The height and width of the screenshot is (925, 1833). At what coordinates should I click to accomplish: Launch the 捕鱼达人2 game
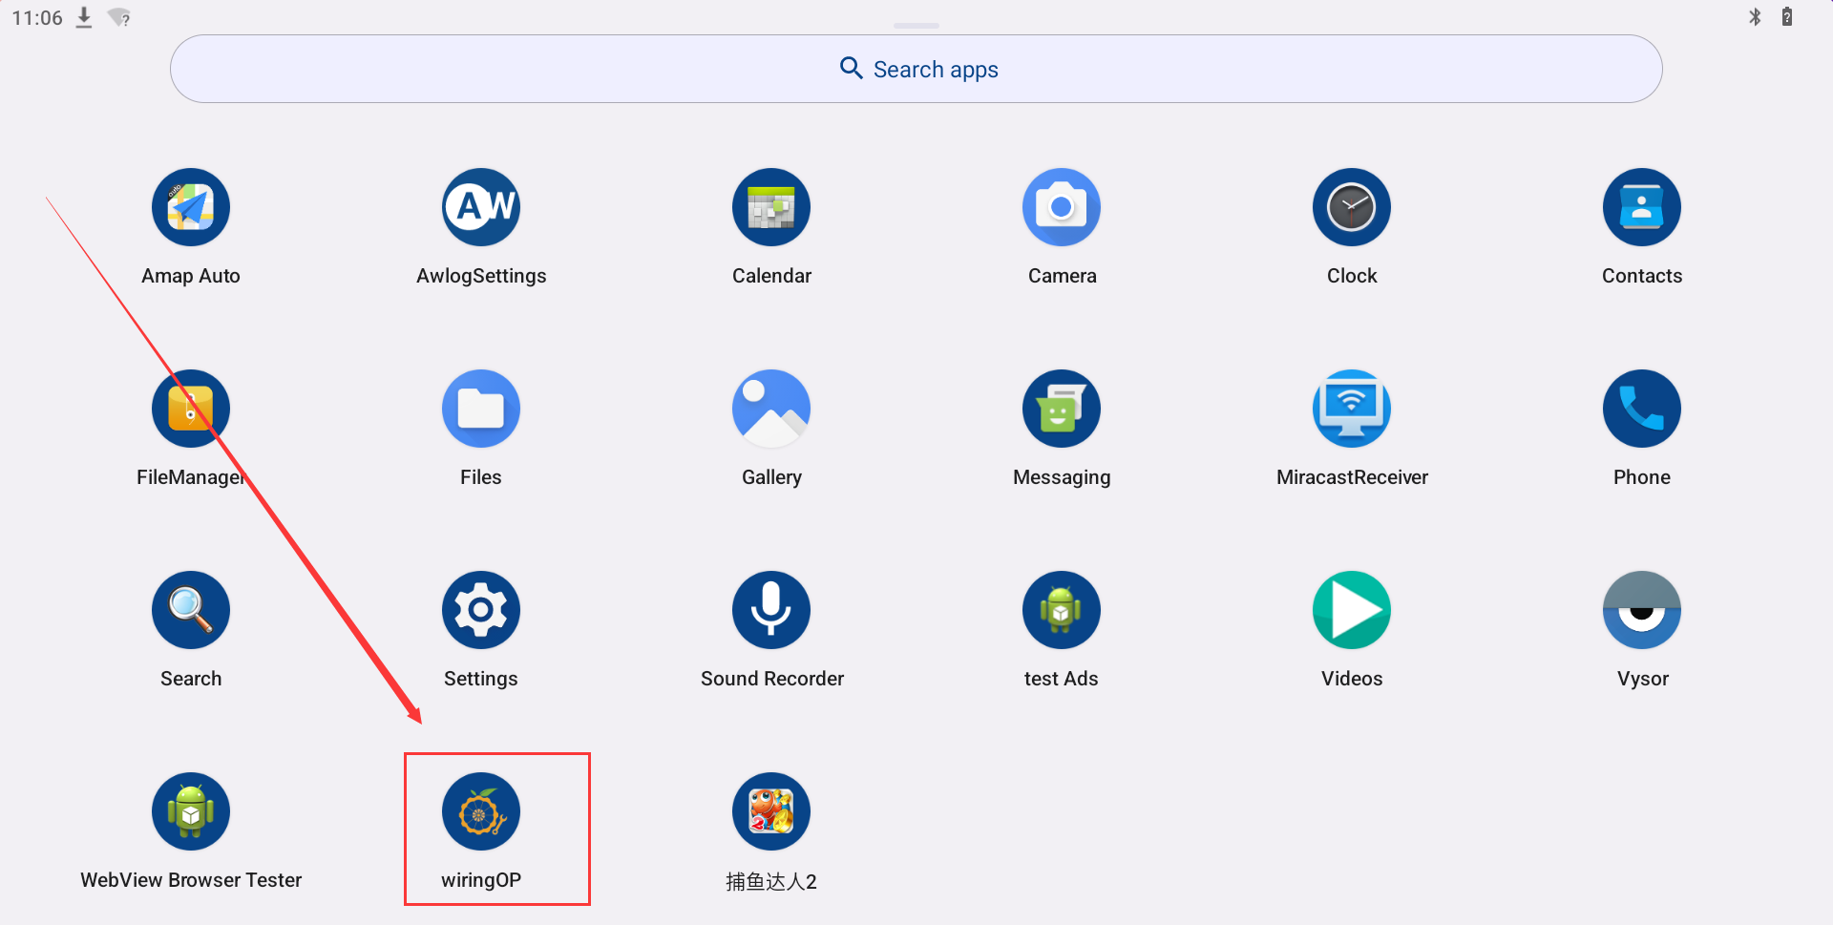tap(771, 811)
